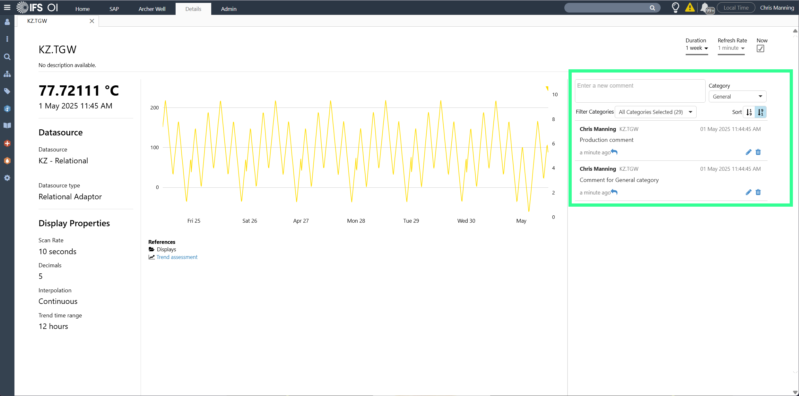Go to the Admin tab
799x396 pixels.
coord(229,9)
